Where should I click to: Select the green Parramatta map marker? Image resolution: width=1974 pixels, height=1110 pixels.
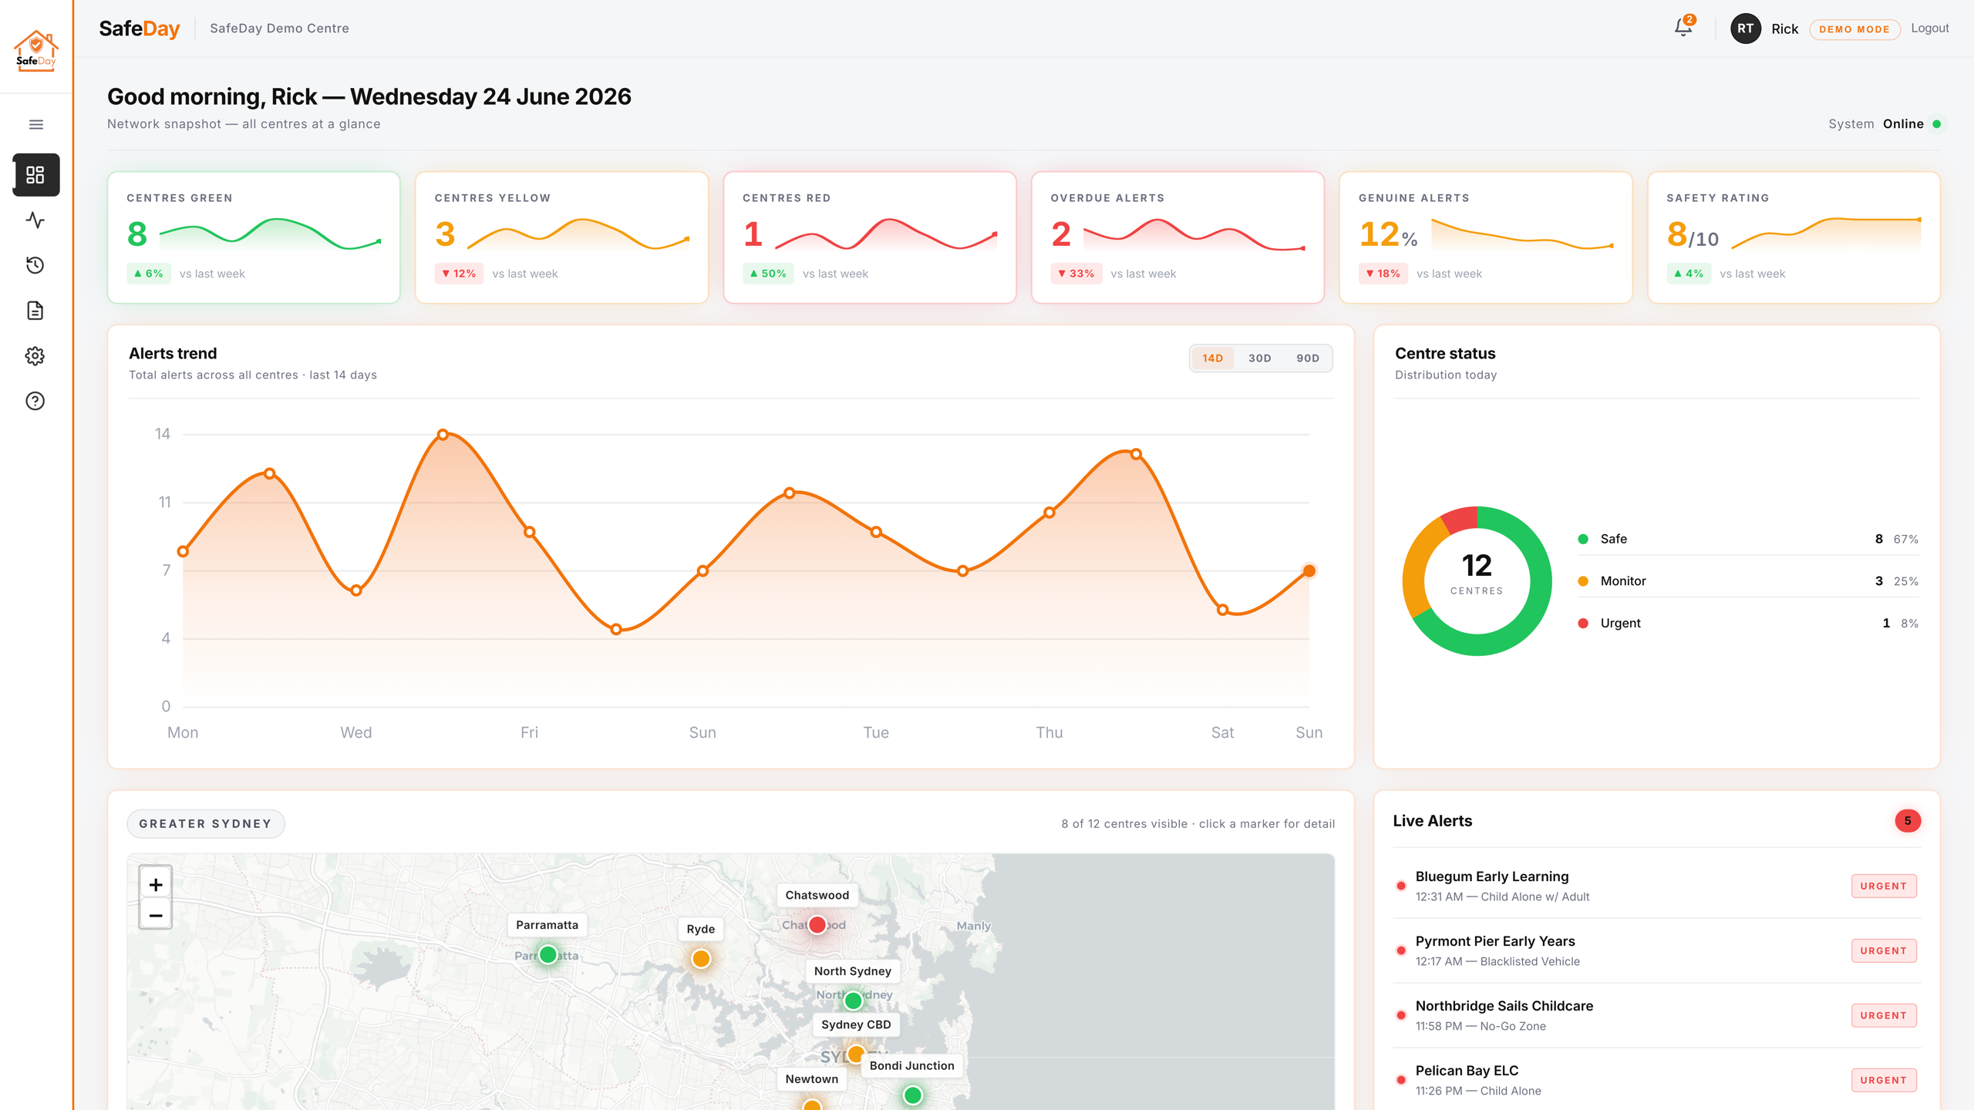(548, 955)
